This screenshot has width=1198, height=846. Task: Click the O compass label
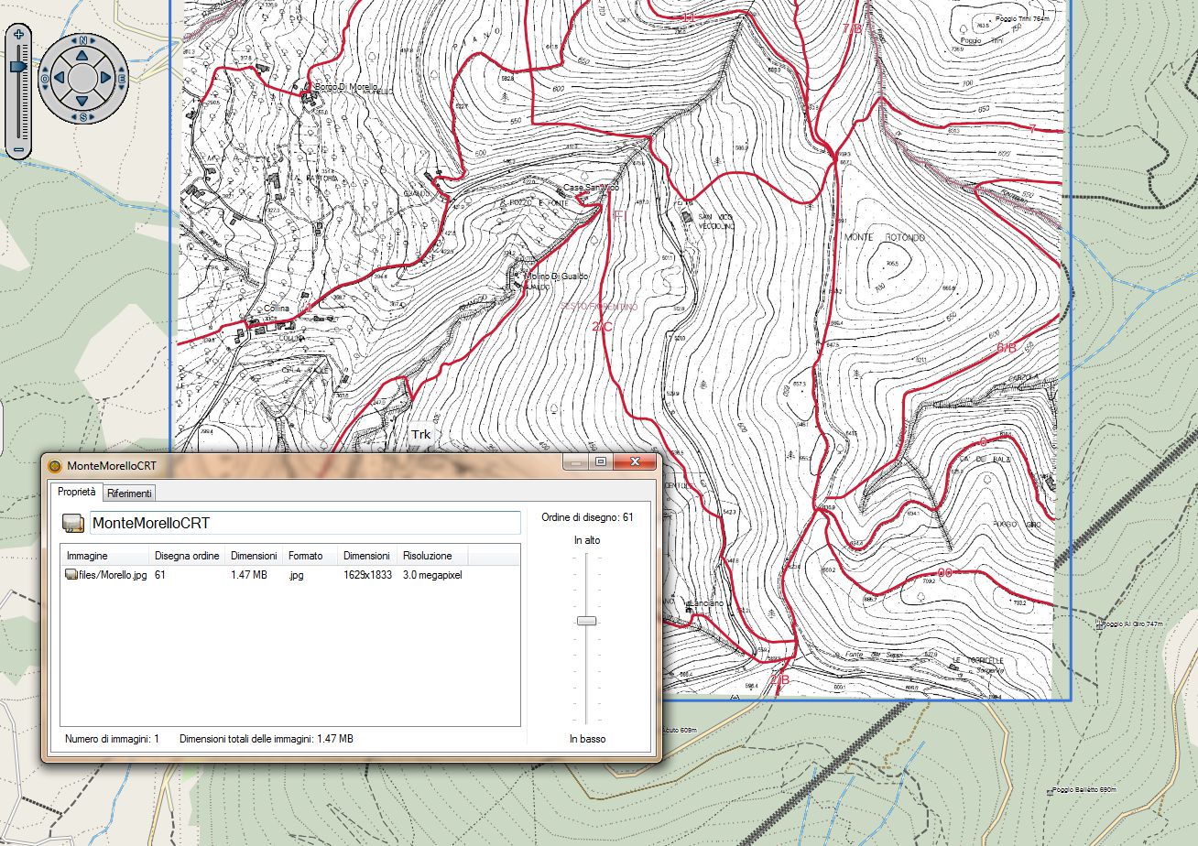[x=45, y=79]
